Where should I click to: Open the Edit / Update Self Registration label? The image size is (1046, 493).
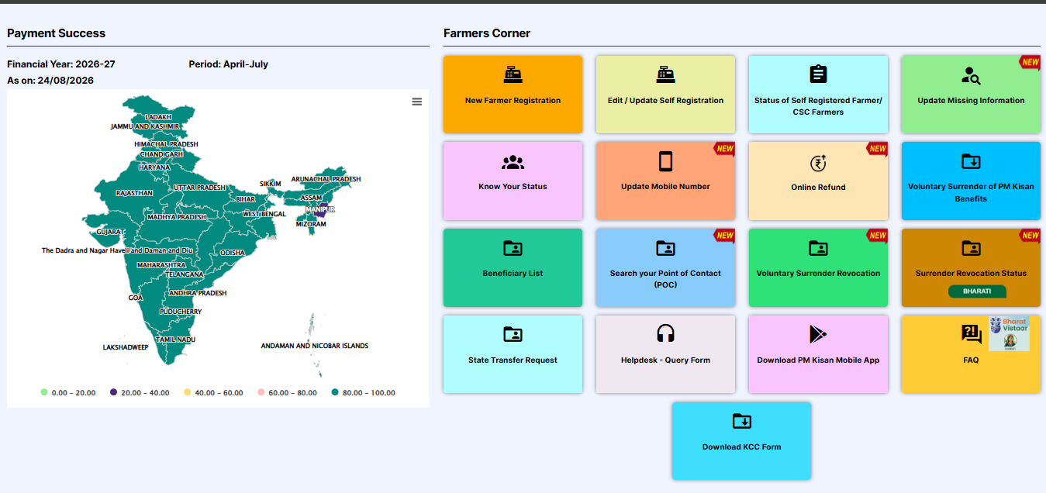[665, 100]
